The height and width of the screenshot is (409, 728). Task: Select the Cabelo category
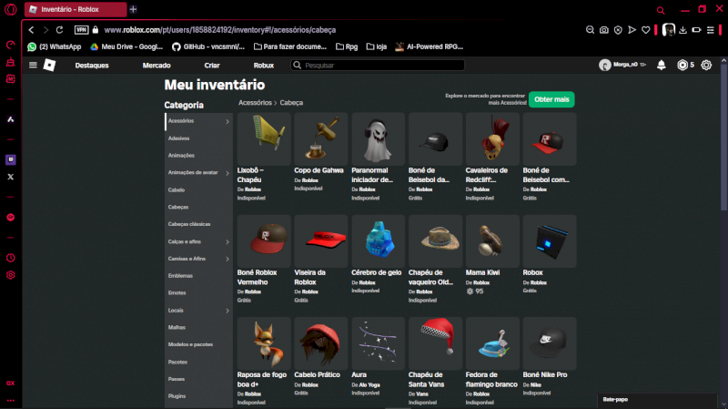(x=198, y=190)
